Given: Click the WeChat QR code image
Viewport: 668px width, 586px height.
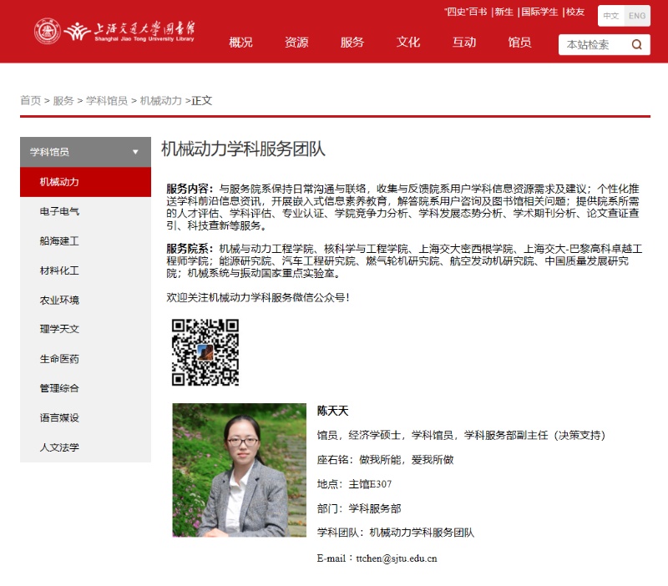Looking at the screenshot, I should point(205,352).
